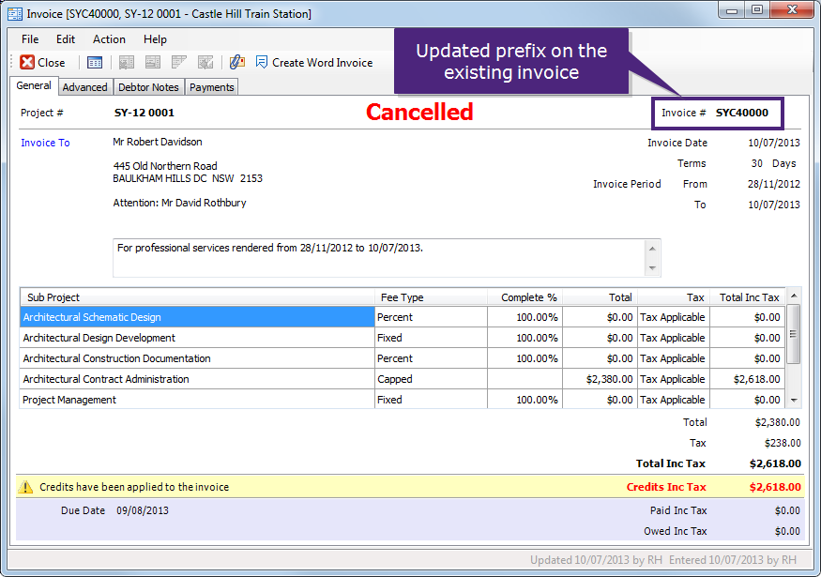Click into the professional services description text field
Image resolution: width=821 pixels, height=577 pixels.
click(380, 258)
